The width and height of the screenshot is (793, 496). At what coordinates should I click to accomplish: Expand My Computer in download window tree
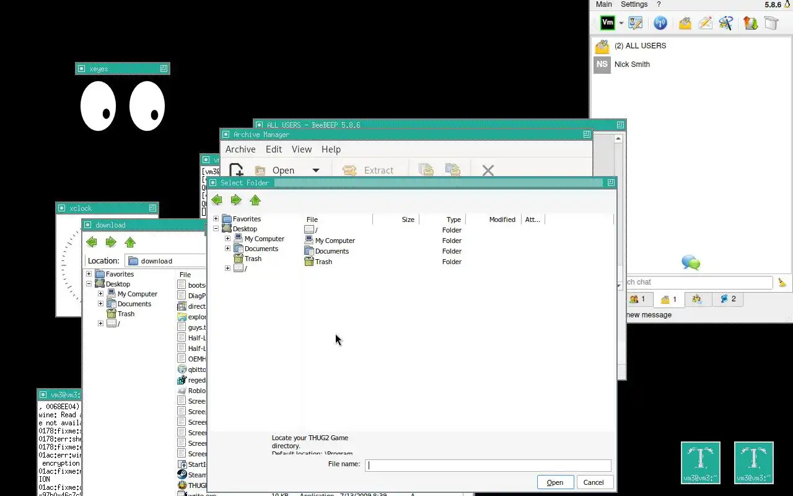coord(100,294)
